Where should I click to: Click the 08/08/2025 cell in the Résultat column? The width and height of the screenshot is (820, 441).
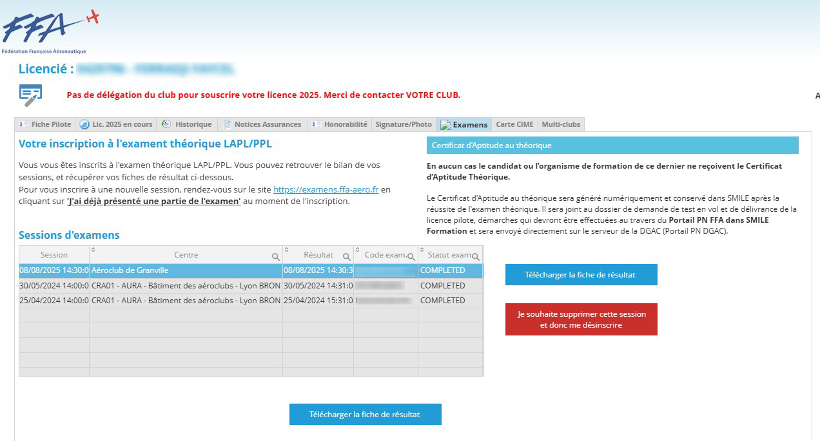point(318,270)
